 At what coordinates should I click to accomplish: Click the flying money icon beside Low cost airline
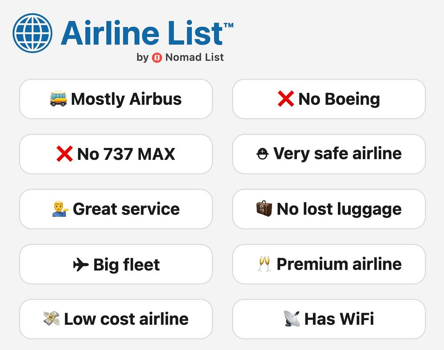[x=51, y=318]
